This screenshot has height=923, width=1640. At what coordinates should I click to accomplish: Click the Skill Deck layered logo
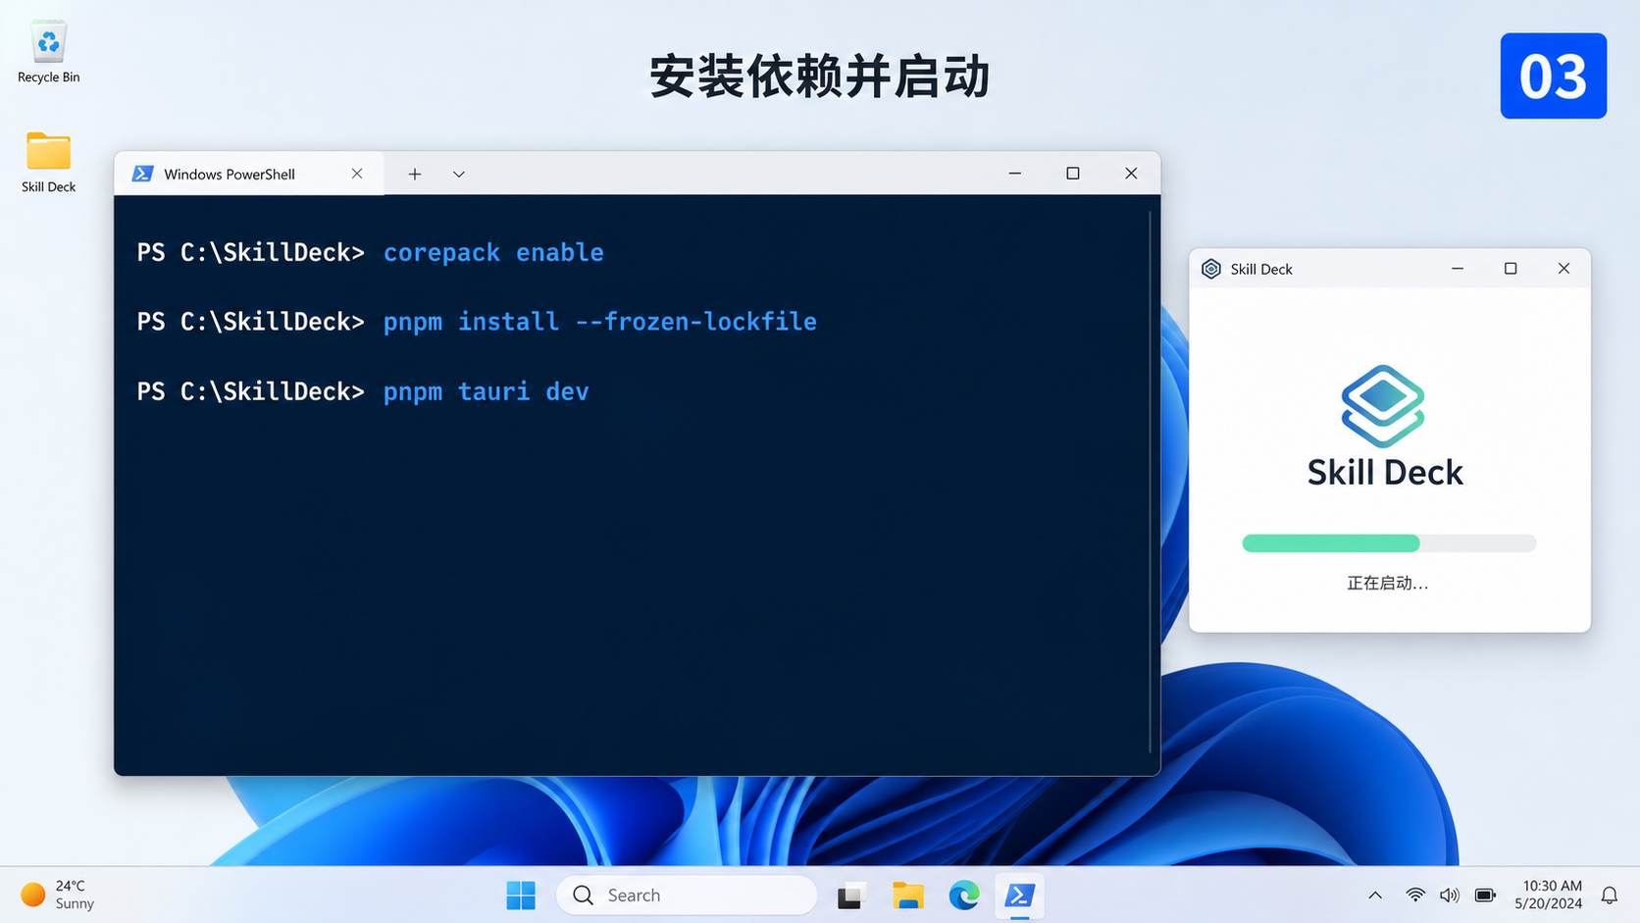(1383, 406)
